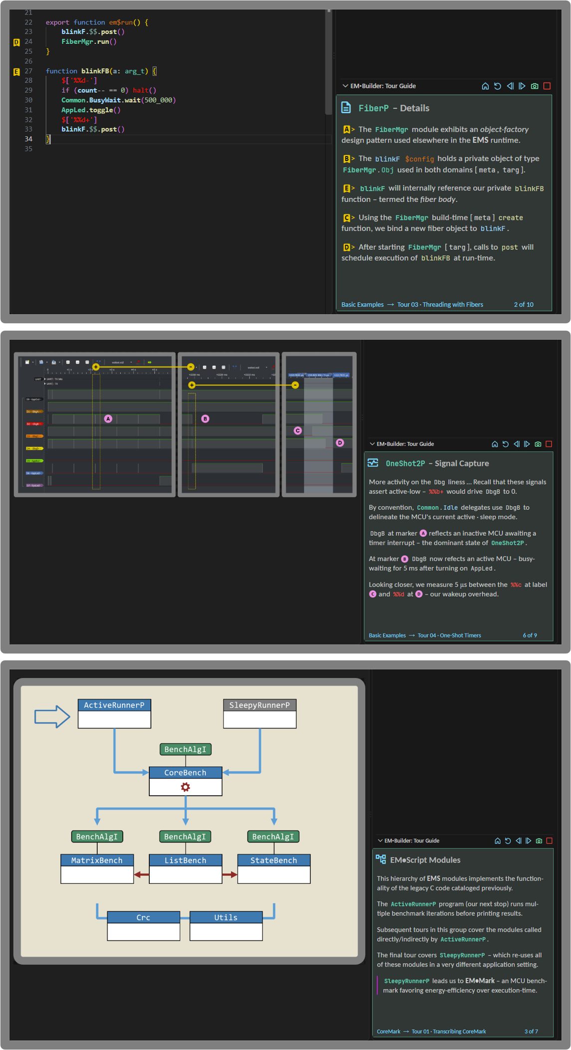This screenshot has height=1050, width=571.
Task: Click the D2–DbgB signal label in the first capture
Action: (x=34, y=424)
